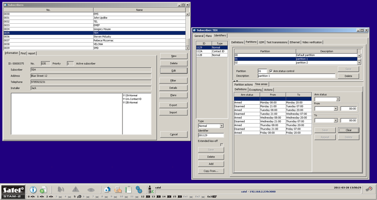Open the document with clock icon

pyautogui.click(x=43, y=190)
